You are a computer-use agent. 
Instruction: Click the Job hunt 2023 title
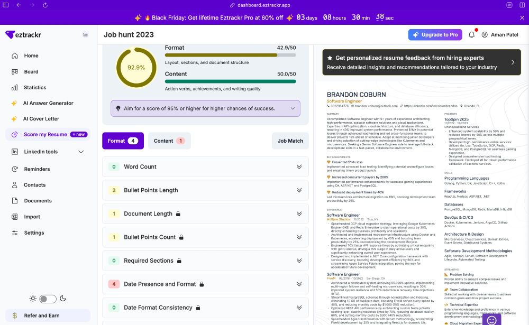pyautogui.click(x=129, y=35)
